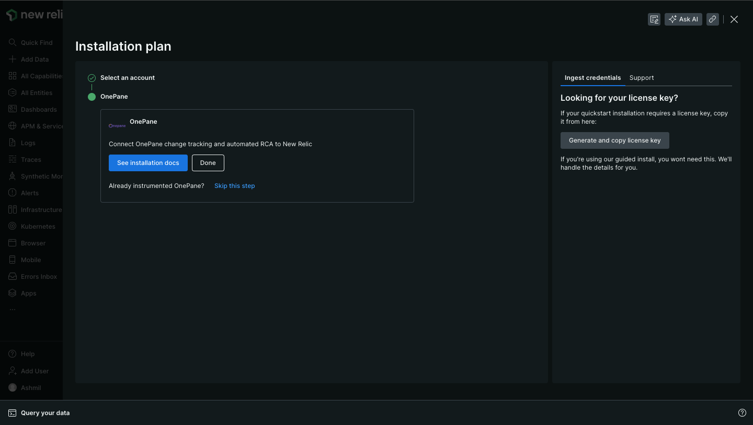Click 'Looking for your license key?' heading
This screenshot has height=425, width=753.
[619, 98]
